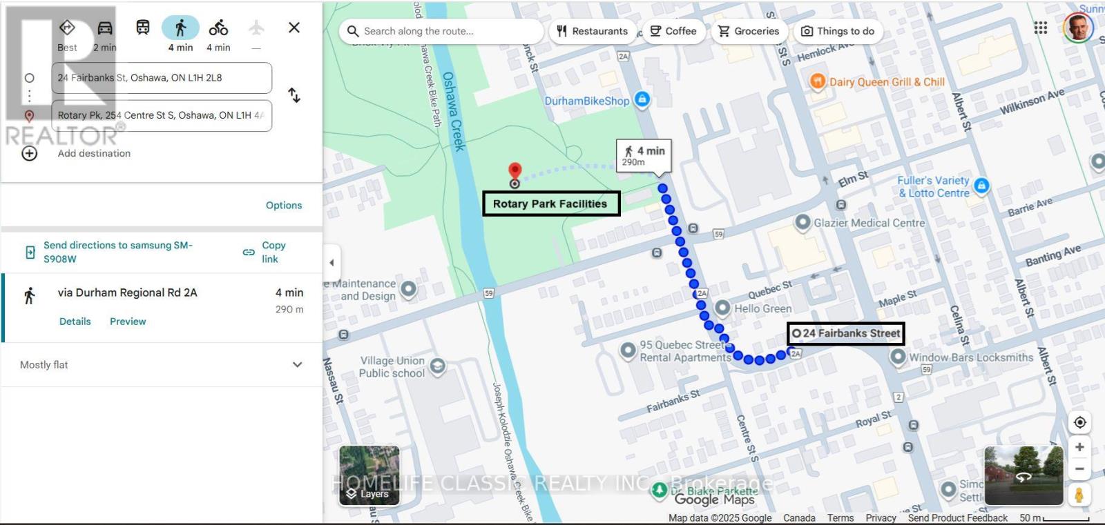Edit the 24 Fairbanks St starting field
1105x525 pixels.
(x=162, y=78)
